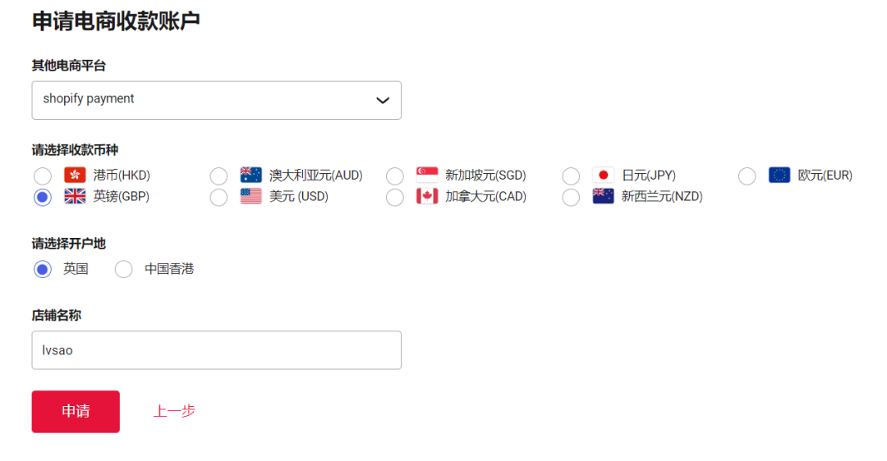Click the European Union flag icon

(779, 176)
